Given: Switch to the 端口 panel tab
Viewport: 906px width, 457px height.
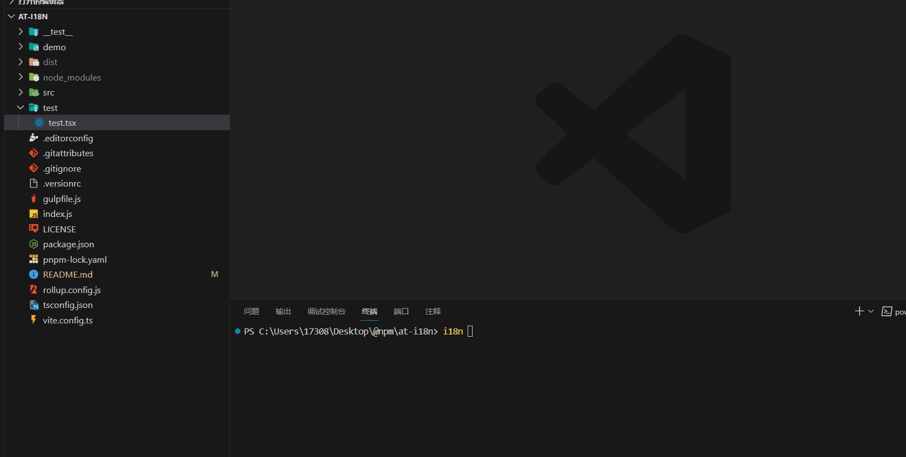Looking at the screenshot, I should pyautogui.click(x=401, y=311).
